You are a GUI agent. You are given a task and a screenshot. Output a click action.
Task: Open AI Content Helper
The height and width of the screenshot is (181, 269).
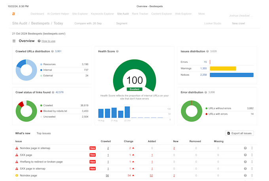[58, 14]
